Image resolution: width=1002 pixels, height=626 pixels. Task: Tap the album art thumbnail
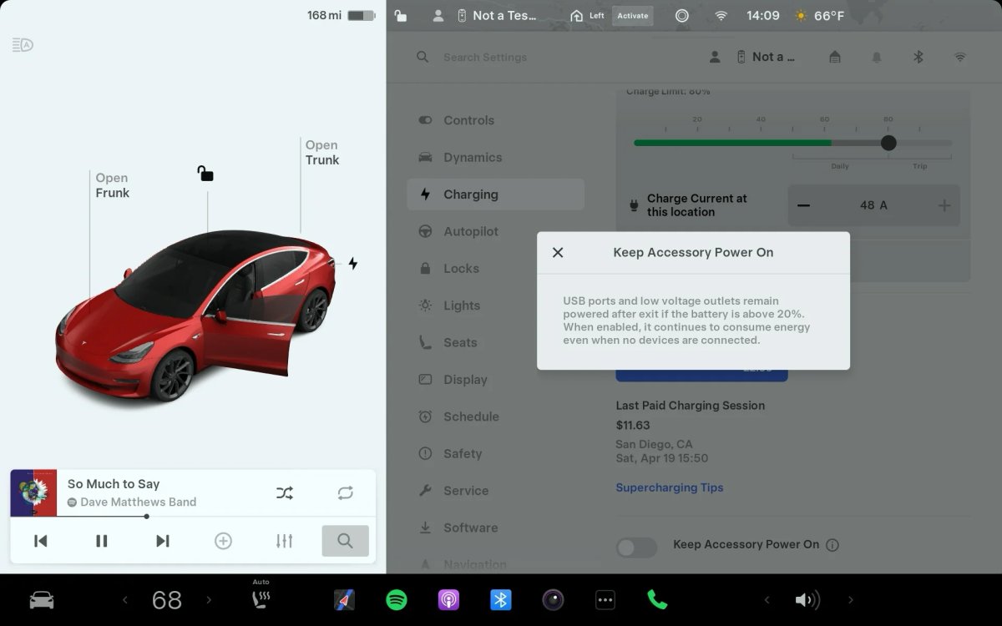pos(33,492)
